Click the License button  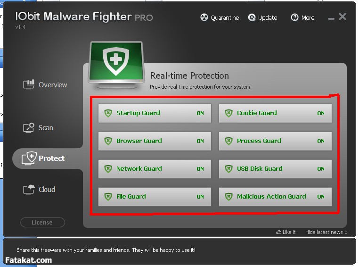point(42,222)
